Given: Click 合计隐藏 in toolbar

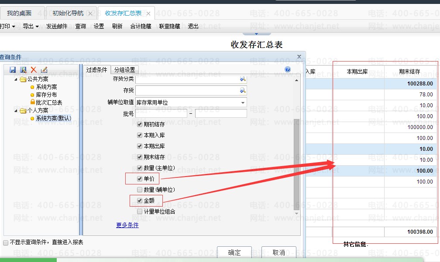Looking at the screenshot, I should point(141,26).
